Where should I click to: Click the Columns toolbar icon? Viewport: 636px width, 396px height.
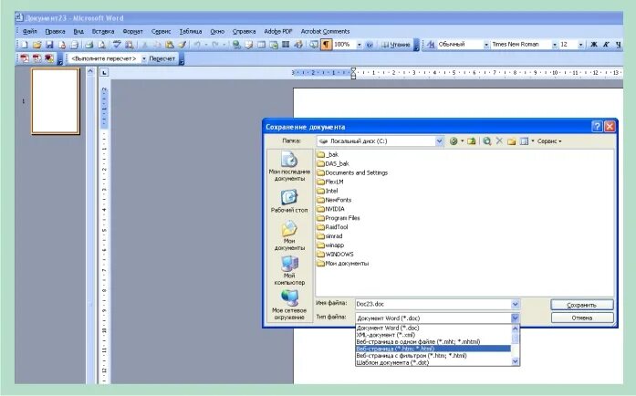[286, 45]
